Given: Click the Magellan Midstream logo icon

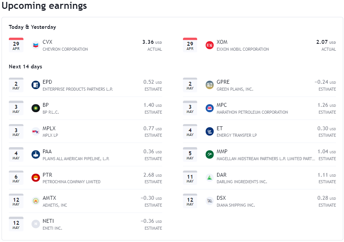Looking at the screenshot, I should coord(209,154).
